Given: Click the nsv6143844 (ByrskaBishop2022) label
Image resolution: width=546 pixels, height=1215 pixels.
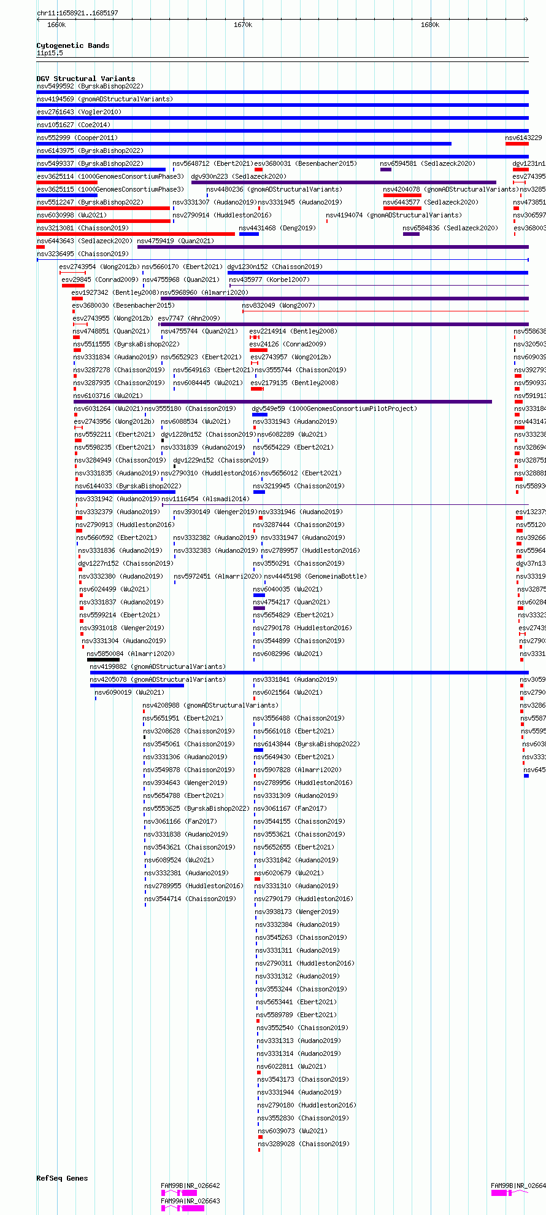Looking at the screenshot, I should click(307, 744).
